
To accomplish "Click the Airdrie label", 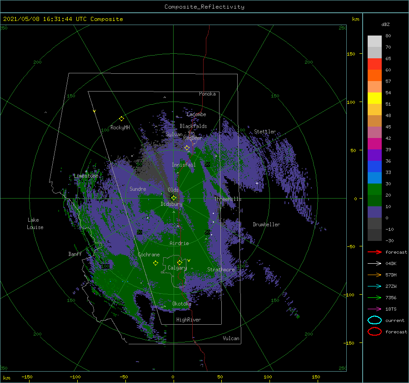I will 179,243.
